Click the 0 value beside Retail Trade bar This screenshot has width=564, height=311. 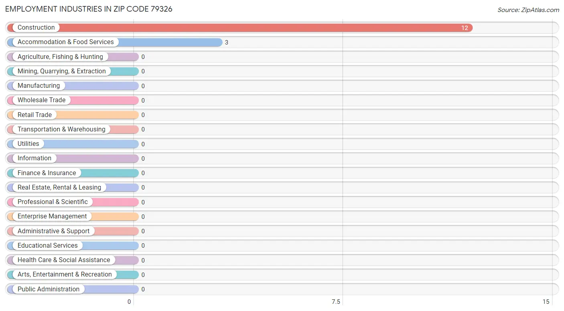tap(143, 115)
